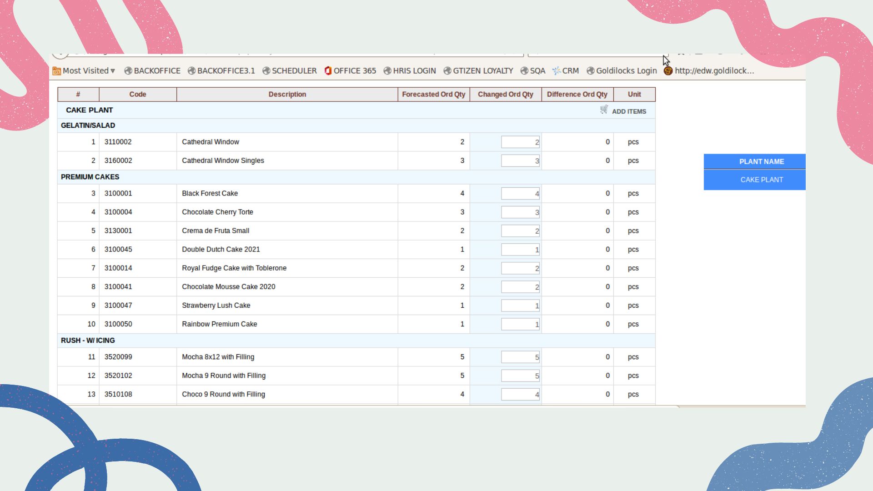Click the CAKE PLANT button
Viewport: 873px width, 491px height.
coord(761,180)
